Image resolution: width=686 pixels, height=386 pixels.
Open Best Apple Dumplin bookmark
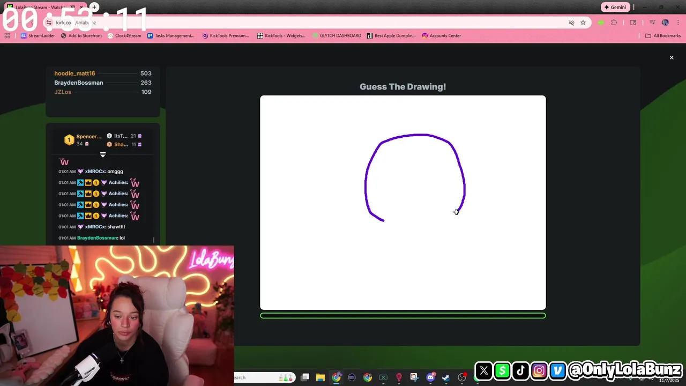[391, 36]
